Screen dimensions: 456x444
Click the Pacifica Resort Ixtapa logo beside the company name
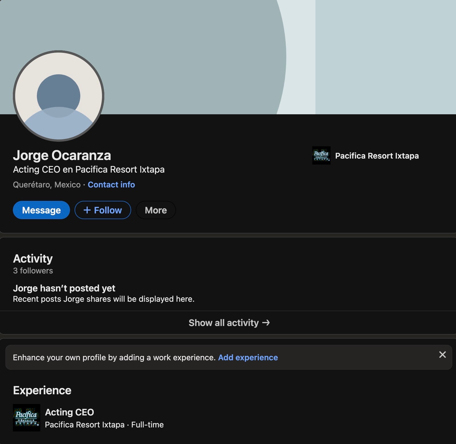(x=321, y=155)
